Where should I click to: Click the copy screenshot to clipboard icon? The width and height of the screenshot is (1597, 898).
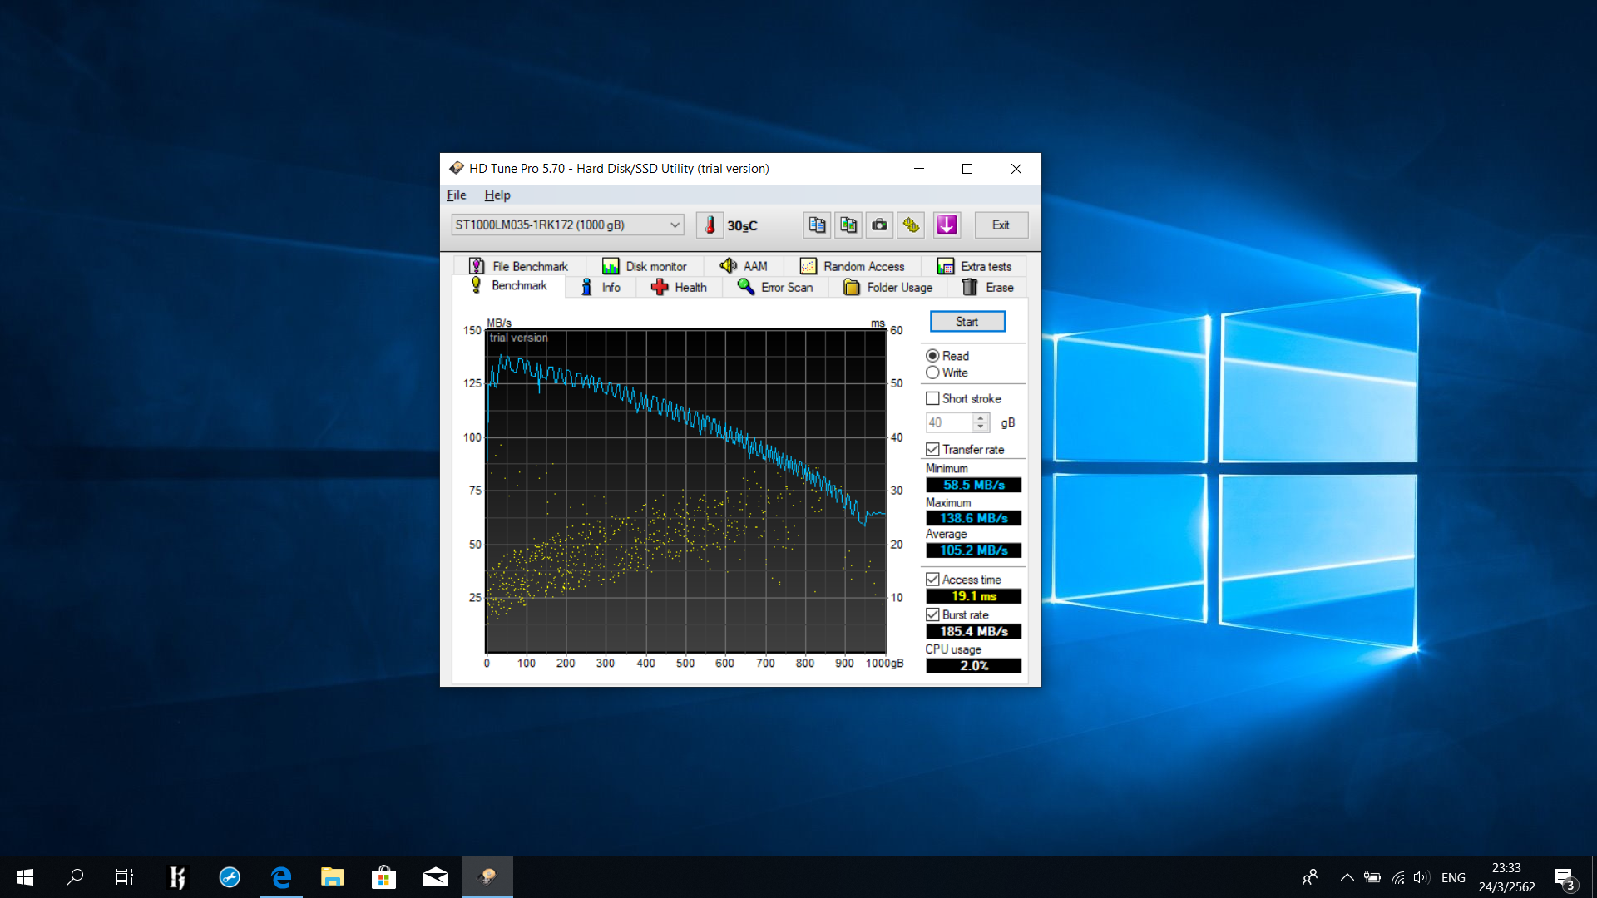tap(848, 225)
